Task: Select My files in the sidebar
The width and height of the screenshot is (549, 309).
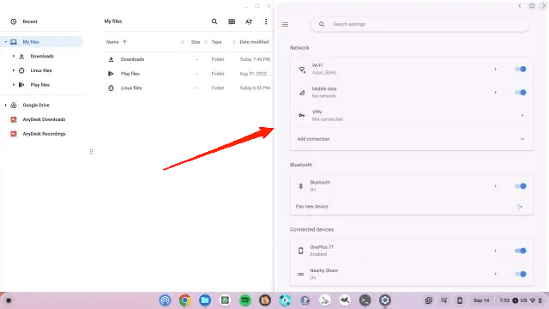Action: tap(31, 42)
